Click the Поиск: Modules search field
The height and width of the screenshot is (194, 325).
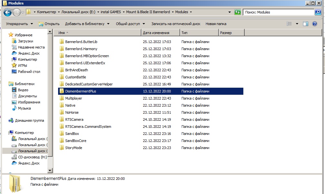279,12
